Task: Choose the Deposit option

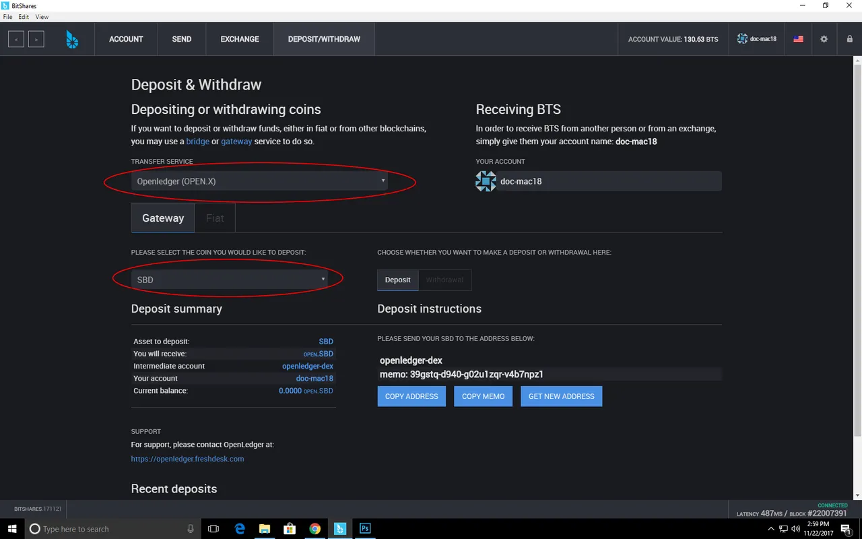Action: click(398, 280)
